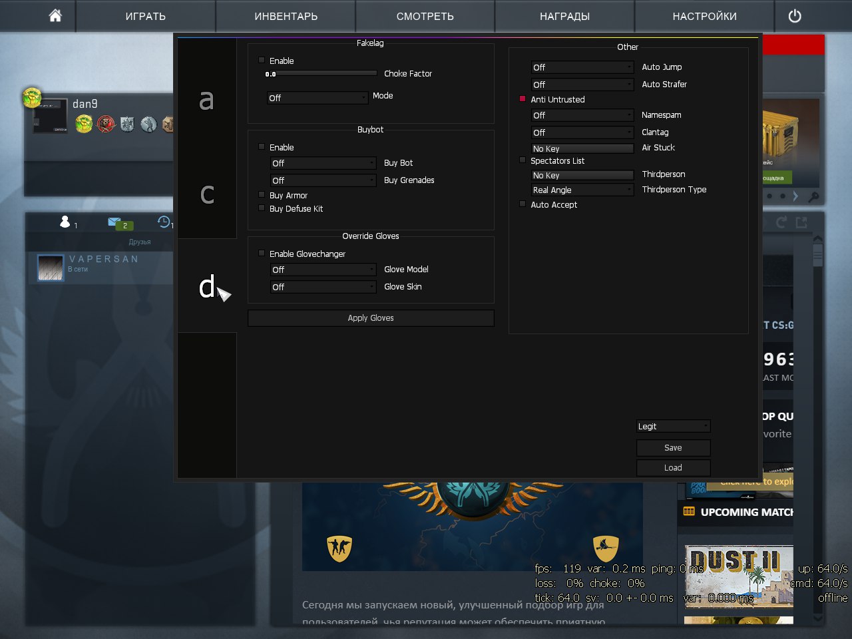Click the red bear medal on profile
The image size is (852, 639).
(106, 124)
